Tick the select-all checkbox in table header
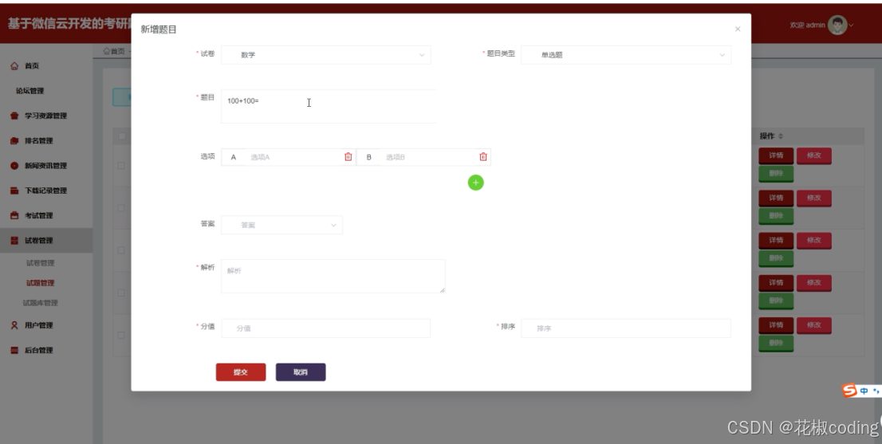Image resolution: width=882 pixels, height=444 pixels. pyautogui.click(x=121, y=136)
